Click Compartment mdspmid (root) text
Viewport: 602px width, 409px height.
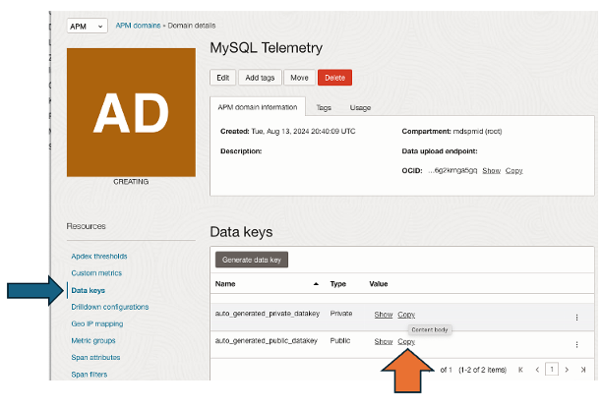(451, 131)
